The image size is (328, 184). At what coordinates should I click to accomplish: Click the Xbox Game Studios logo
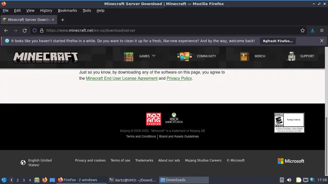tap(174, 118)
